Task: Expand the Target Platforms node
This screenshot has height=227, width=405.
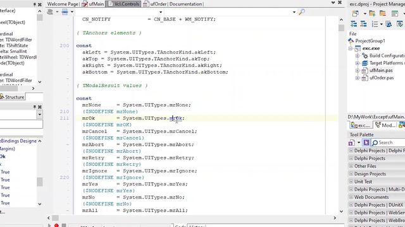Action: pos(358,63)
